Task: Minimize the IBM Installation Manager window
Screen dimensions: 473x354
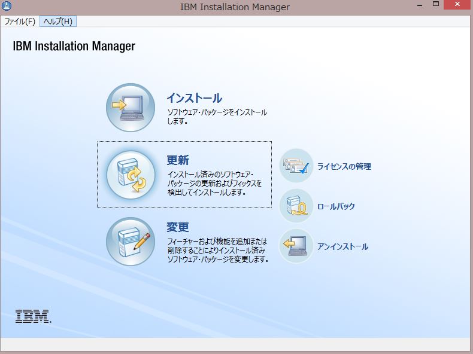Action: 420,5
